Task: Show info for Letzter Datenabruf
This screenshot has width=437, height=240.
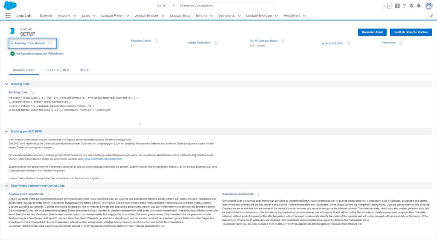Action: (x=216, y=43)
